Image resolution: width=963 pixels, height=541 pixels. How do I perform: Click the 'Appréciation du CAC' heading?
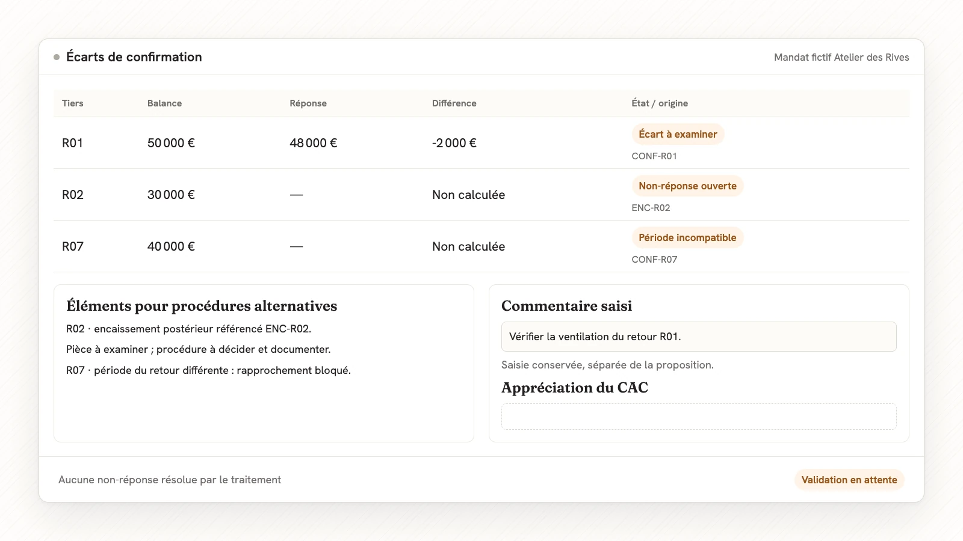tap(575, 388)
